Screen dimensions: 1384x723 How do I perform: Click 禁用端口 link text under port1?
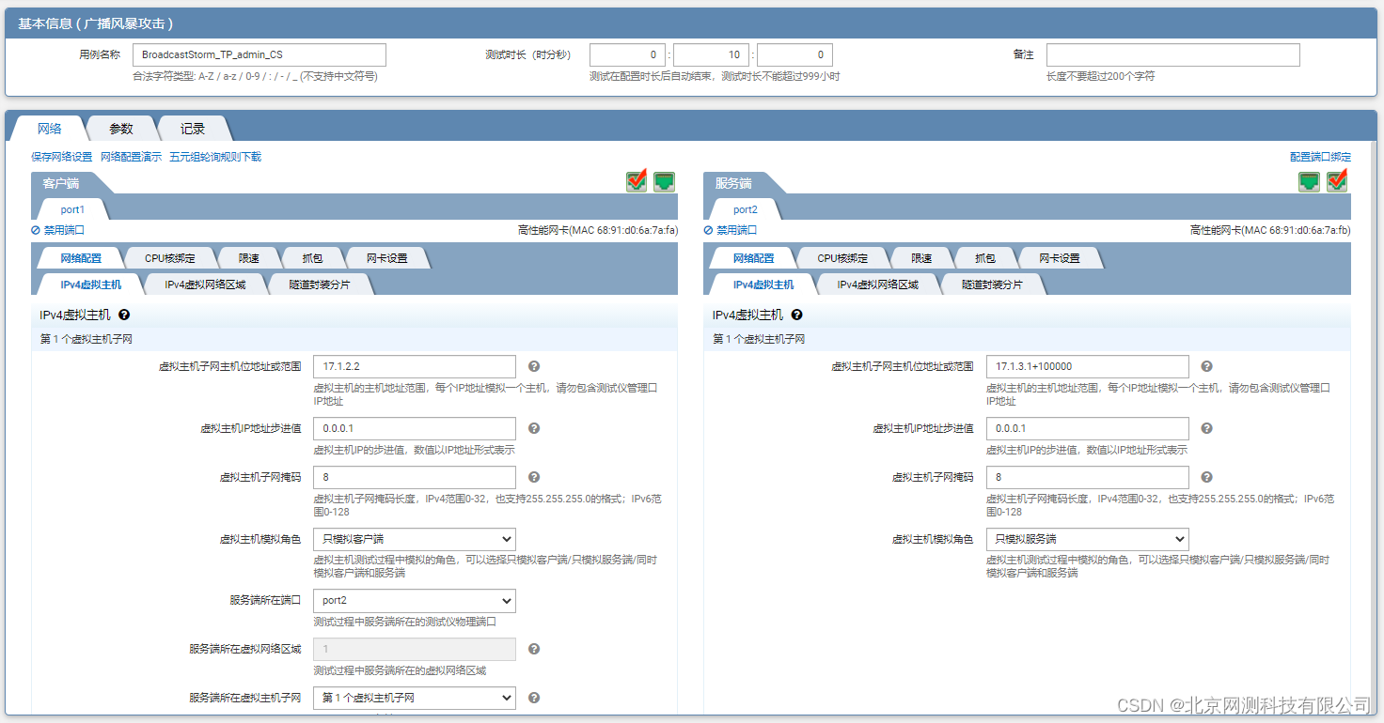point(64,230)
